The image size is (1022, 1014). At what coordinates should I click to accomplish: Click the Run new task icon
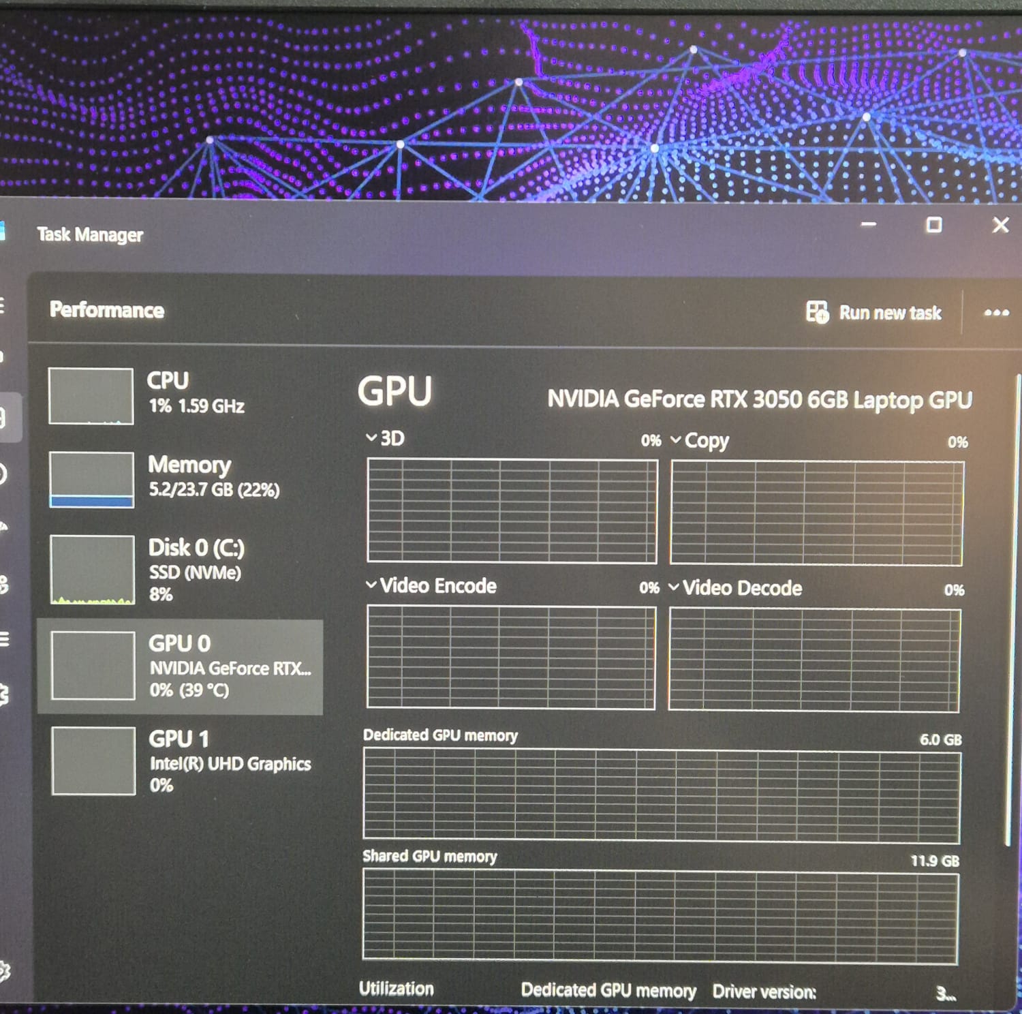[x=817, y=312]
